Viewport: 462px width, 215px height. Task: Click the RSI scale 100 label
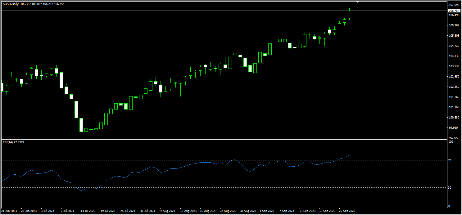coord(451,142)
